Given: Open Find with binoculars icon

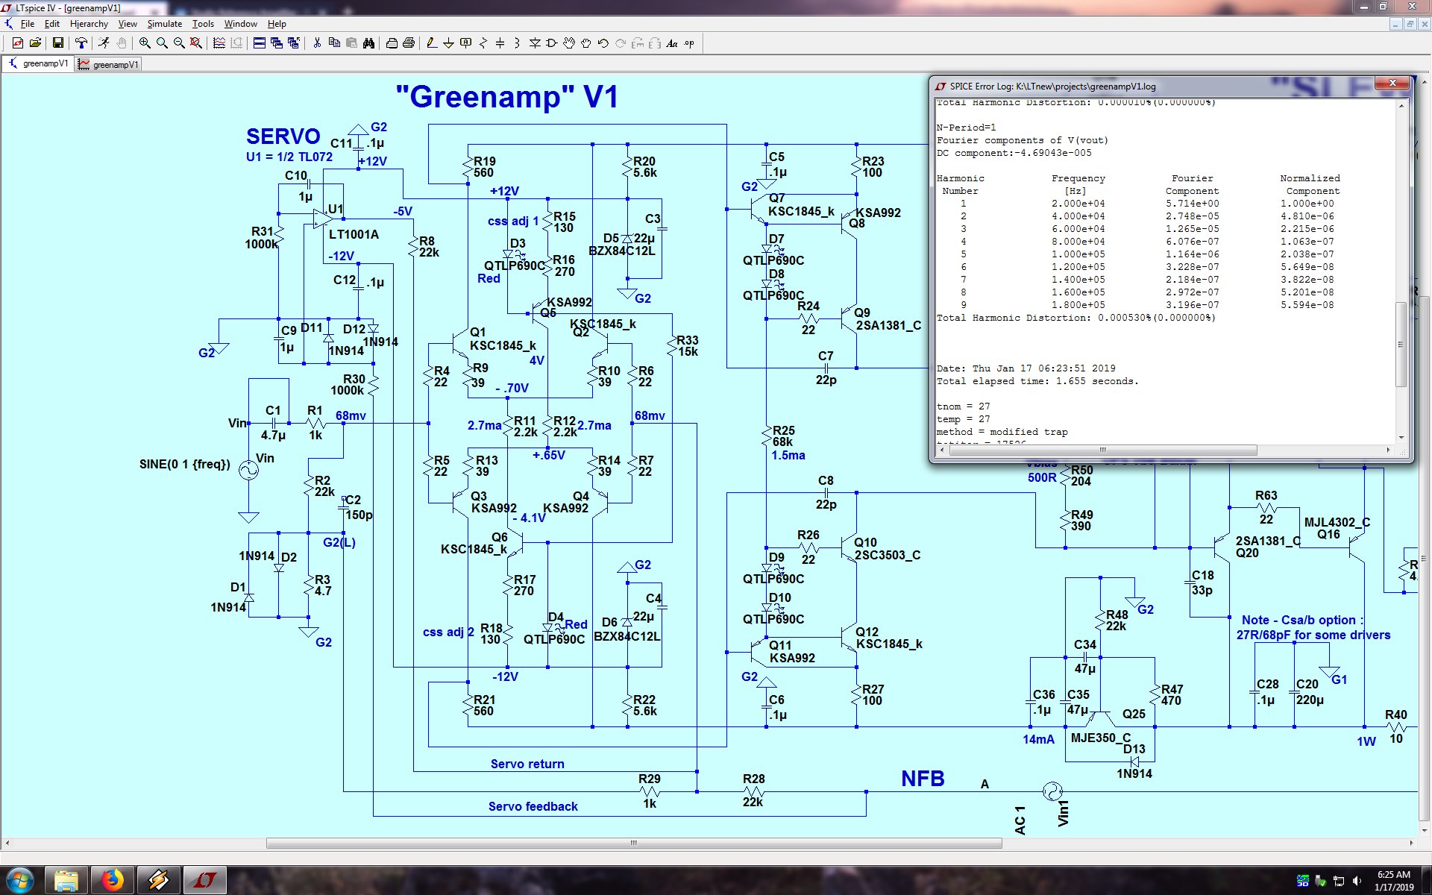Looking at the screenshot, I should tap(368, 43).
